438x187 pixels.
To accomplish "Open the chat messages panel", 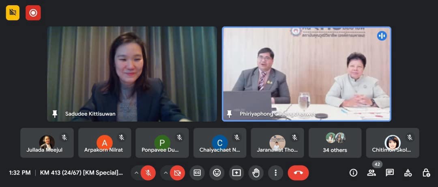I will point(390,173).
